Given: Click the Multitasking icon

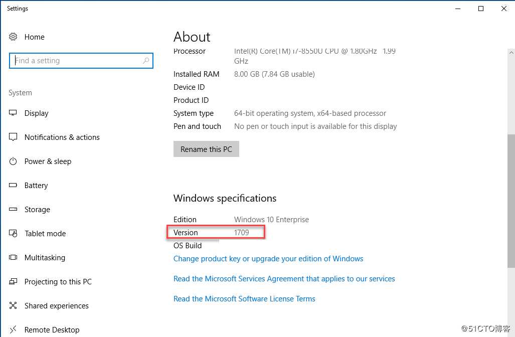Looking at the screenshot, I should pos(13,257).
